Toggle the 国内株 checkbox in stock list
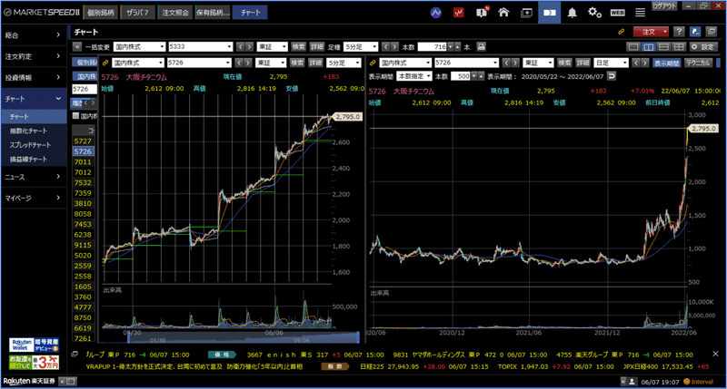This screenshot has width=727, height=389. (76, 116)
